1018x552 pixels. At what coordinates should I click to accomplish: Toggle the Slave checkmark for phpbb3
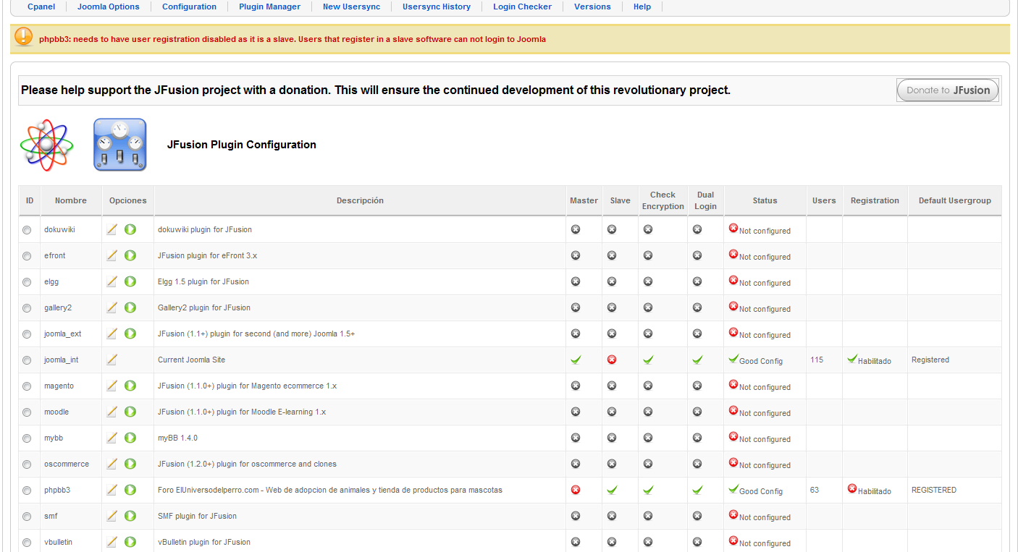tap(612, 490)
